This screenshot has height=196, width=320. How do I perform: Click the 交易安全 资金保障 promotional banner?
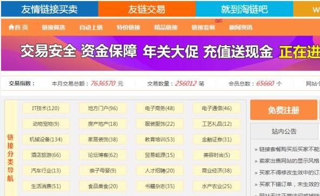tap(161, 53)
